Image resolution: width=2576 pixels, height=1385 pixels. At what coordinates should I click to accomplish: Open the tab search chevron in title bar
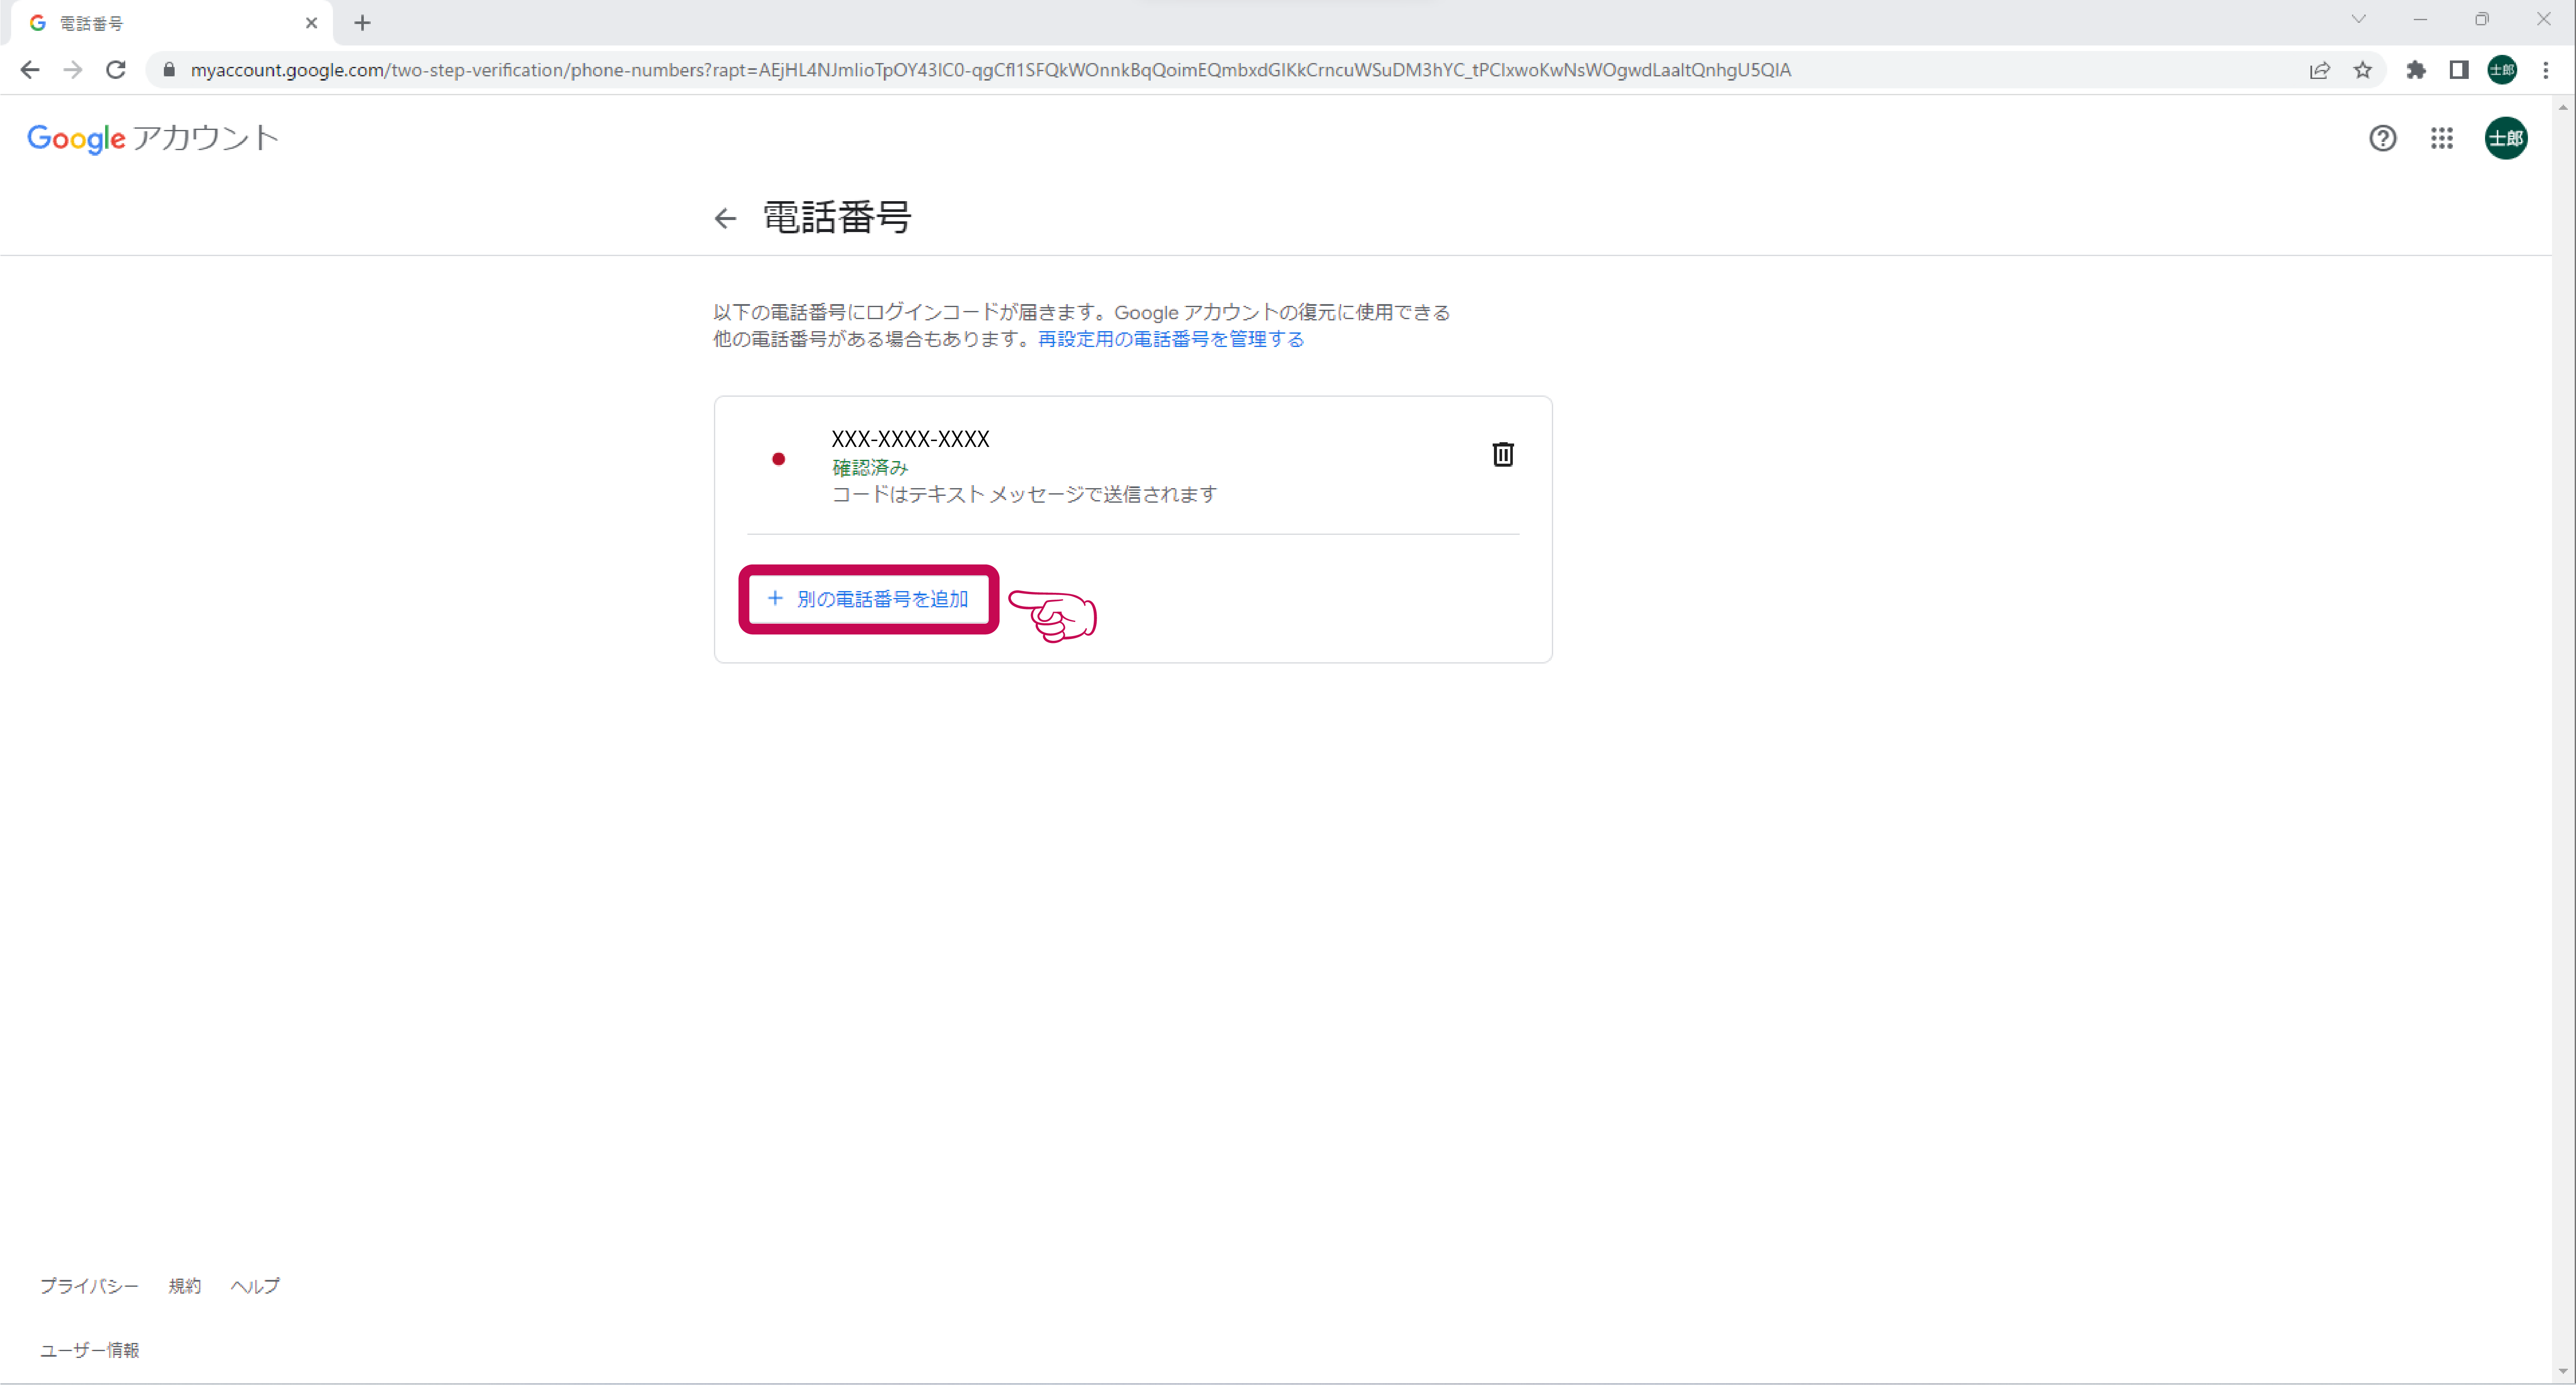(2358, 19)
